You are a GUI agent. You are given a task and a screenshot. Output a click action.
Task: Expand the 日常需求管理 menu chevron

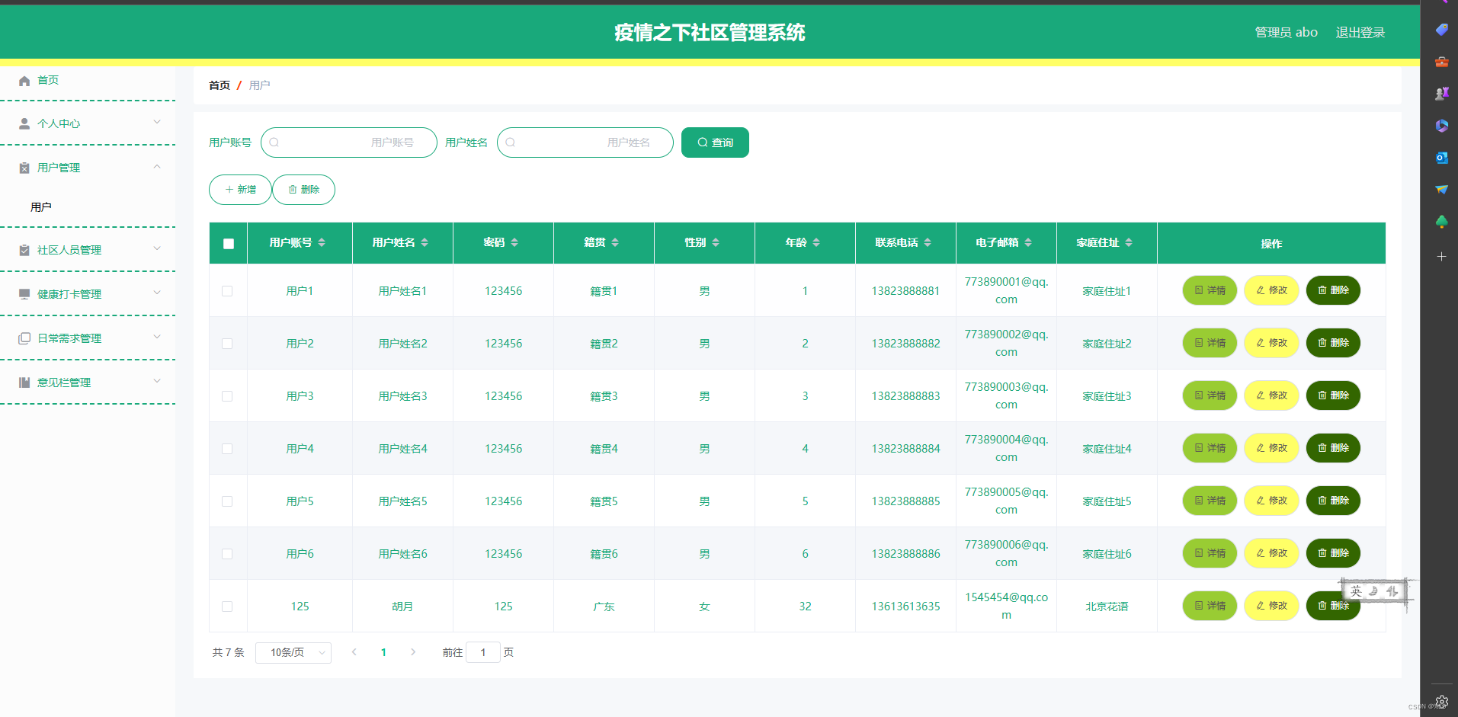(x=157, y=337)
